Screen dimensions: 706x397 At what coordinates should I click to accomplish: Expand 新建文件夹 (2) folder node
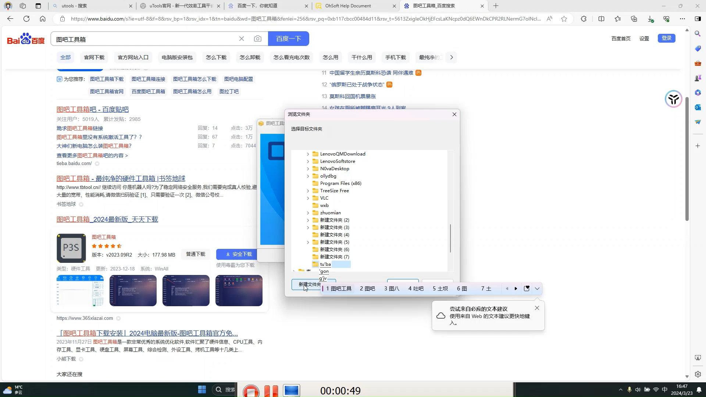tap(308, 220)
